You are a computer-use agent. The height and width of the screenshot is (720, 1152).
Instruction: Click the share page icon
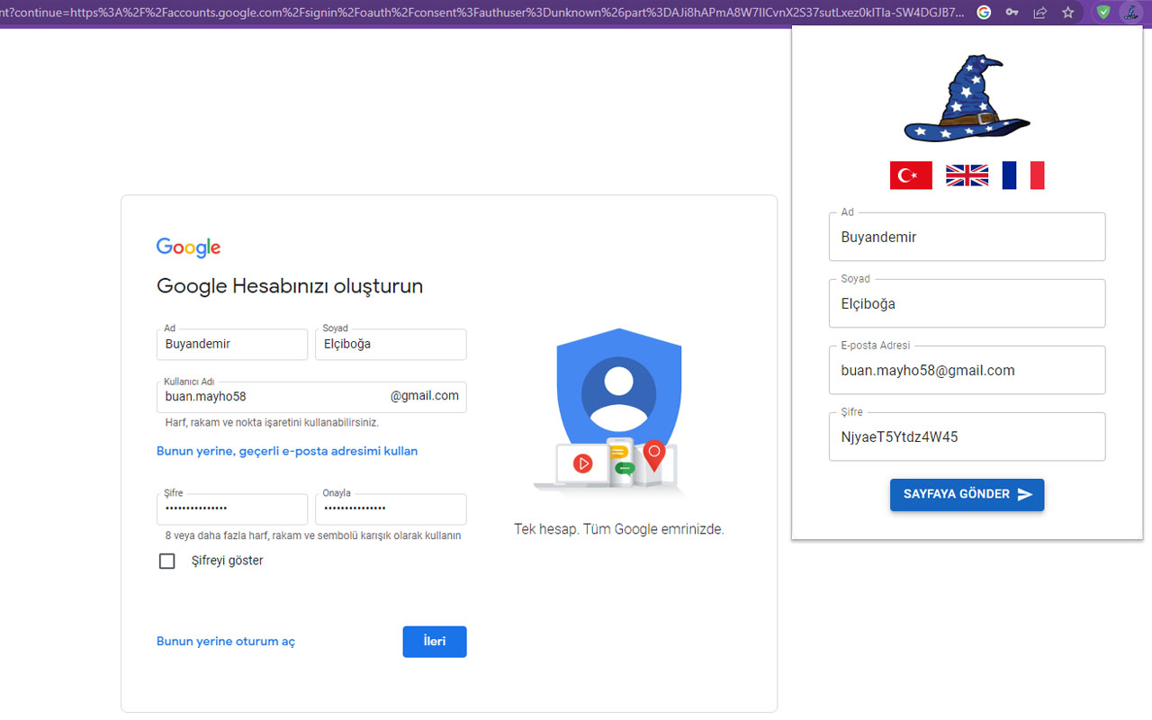[1039, 13]
